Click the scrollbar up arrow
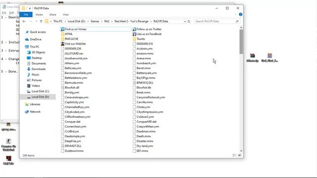 (241, 28)
